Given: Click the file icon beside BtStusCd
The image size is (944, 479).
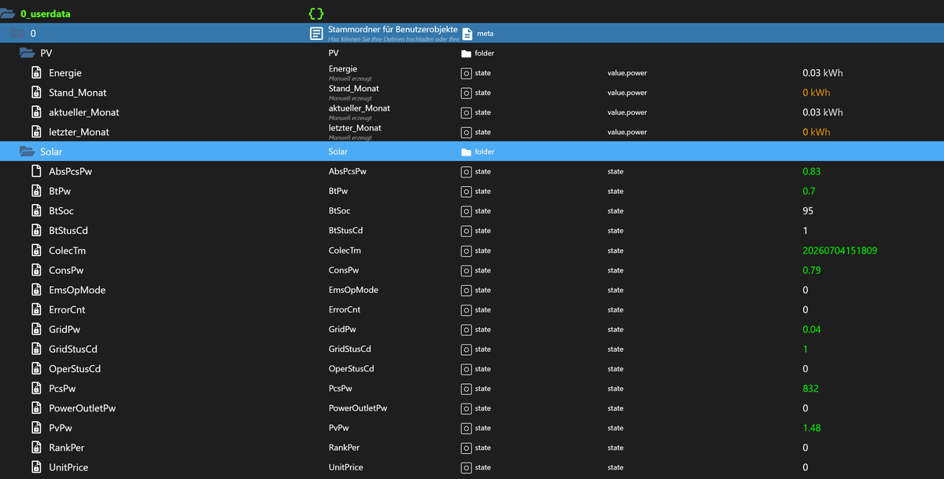Looking at the screenshot, I should coord(36,231).
